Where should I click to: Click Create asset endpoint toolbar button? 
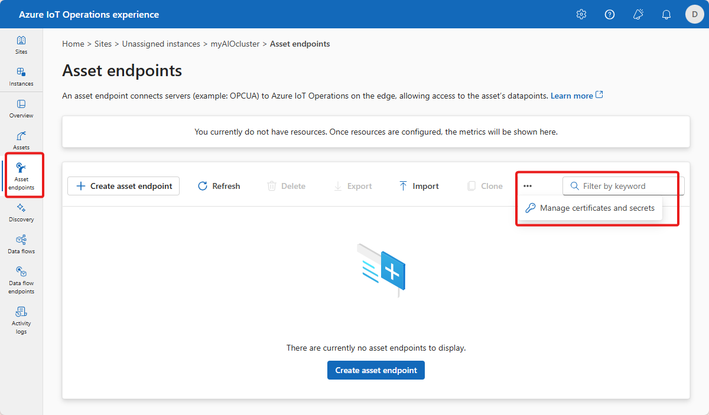pos(123,186)
